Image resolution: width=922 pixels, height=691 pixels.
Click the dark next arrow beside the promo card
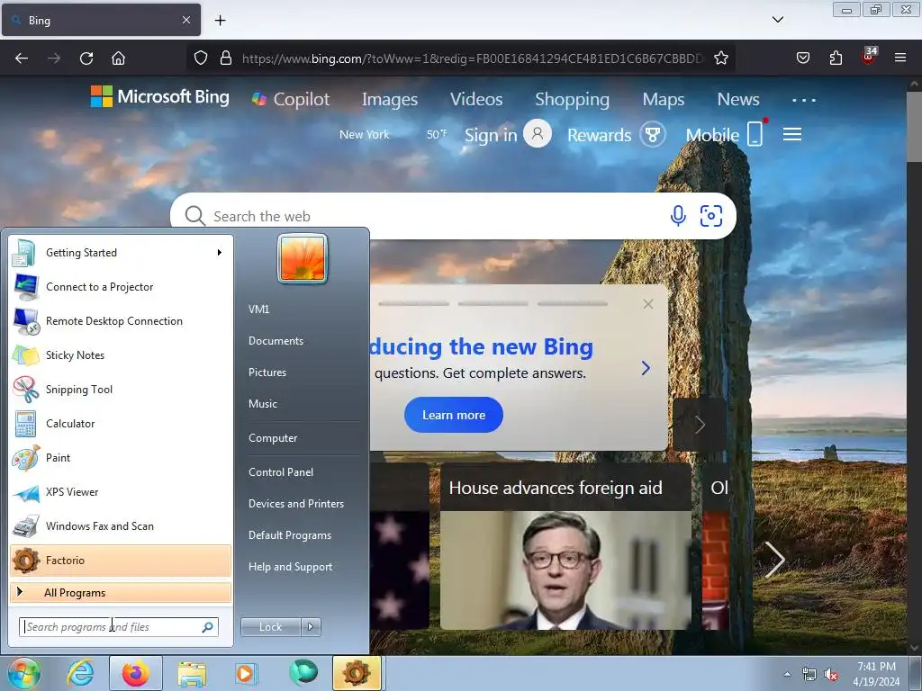[x=699, y=425]
